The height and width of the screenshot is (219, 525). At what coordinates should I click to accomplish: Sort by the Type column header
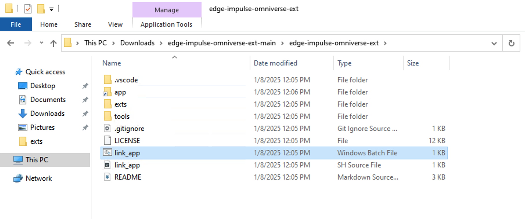[344, 63]
